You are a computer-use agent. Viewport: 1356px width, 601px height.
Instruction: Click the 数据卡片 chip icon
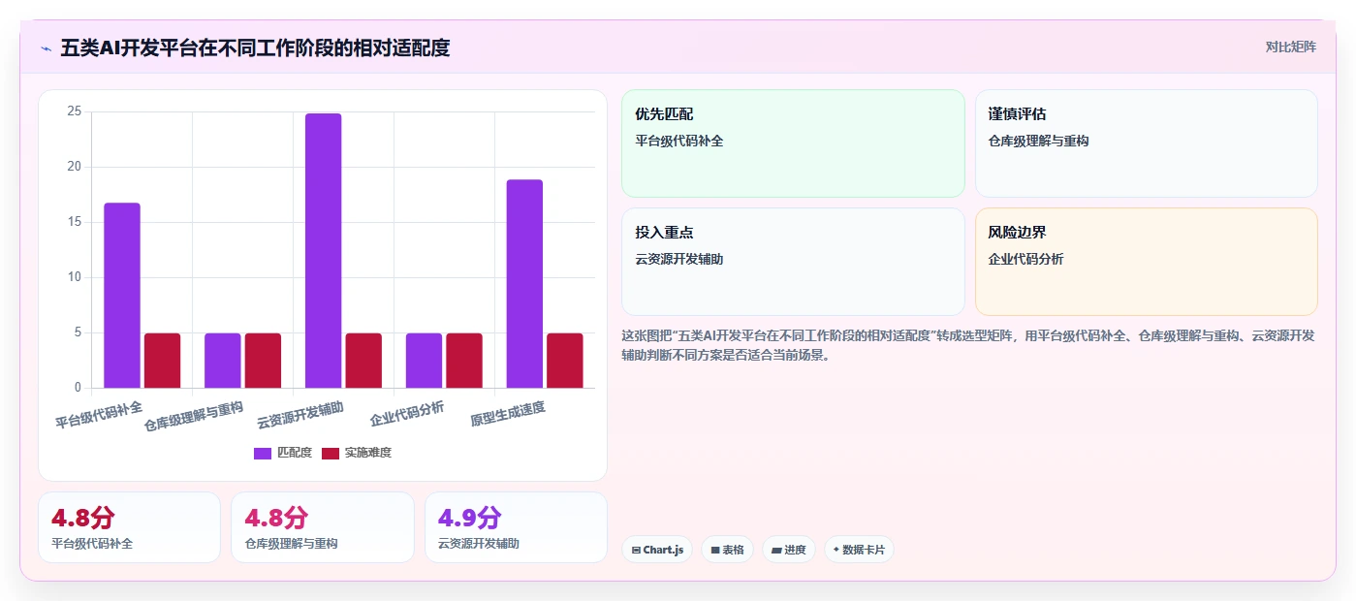[x=836, y=550]
